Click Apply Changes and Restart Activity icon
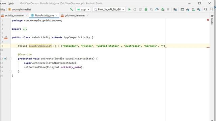The height and width of the screenshot is (121, 216). (x=135, y=9)
